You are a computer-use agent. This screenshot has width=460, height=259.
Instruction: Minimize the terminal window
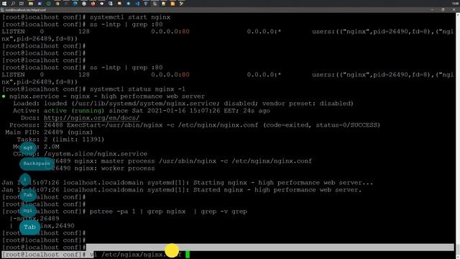pos(433,9)
